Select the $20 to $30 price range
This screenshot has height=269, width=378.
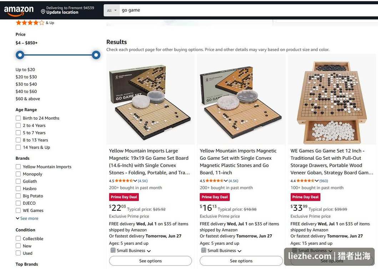(x=26, y=77)
